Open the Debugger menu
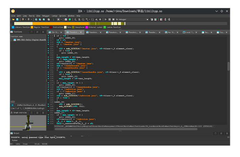Image resolution: width=240 pixels, height=157 pixels. click(x=46, y=16)
